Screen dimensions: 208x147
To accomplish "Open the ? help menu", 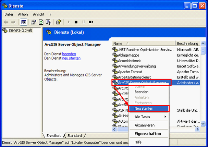I will tap(50, 14).
